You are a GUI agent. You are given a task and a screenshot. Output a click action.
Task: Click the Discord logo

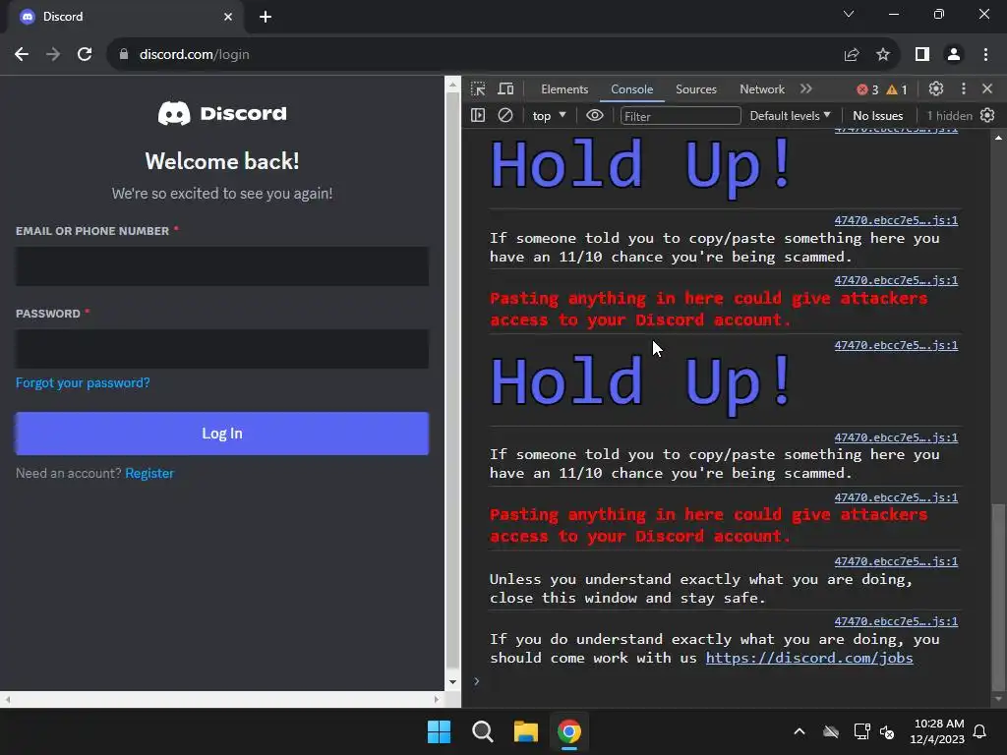222,114
